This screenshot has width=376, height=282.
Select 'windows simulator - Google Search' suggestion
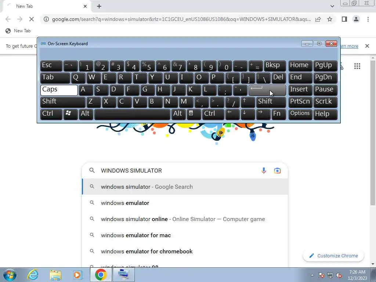coord(185,187)
